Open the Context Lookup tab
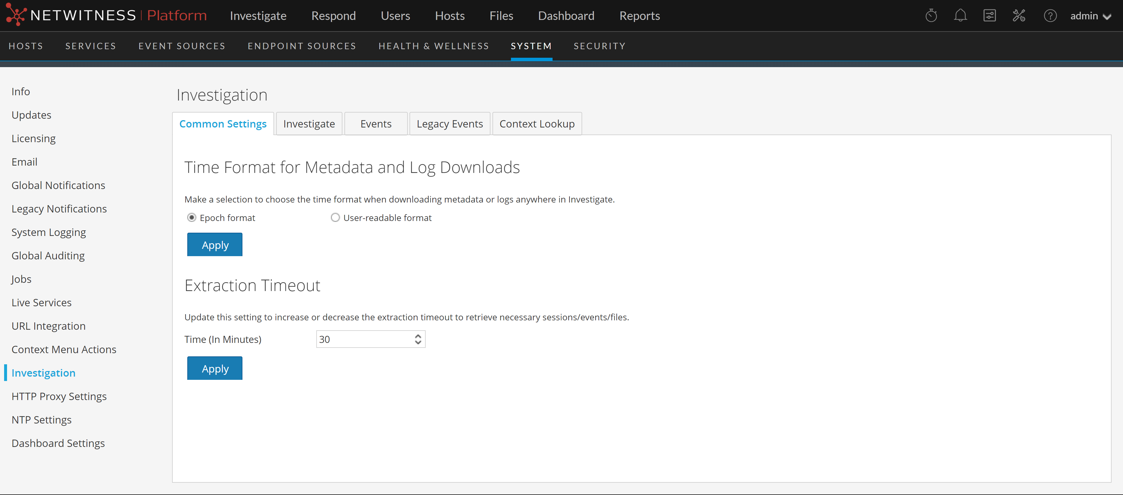The width and height of the screenshot is (1123, 495). click(x=537, y=124)
